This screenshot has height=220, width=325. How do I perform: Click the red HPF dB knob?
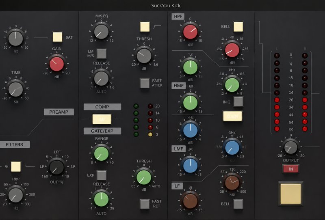(190, 32)
